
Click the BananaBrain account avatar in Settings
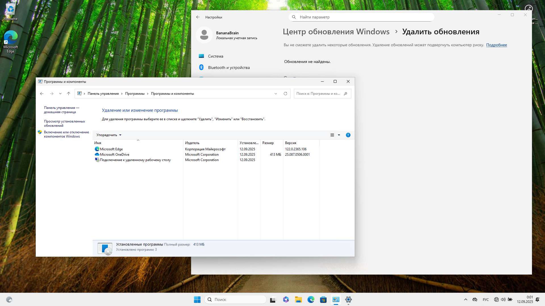[204, 35]
